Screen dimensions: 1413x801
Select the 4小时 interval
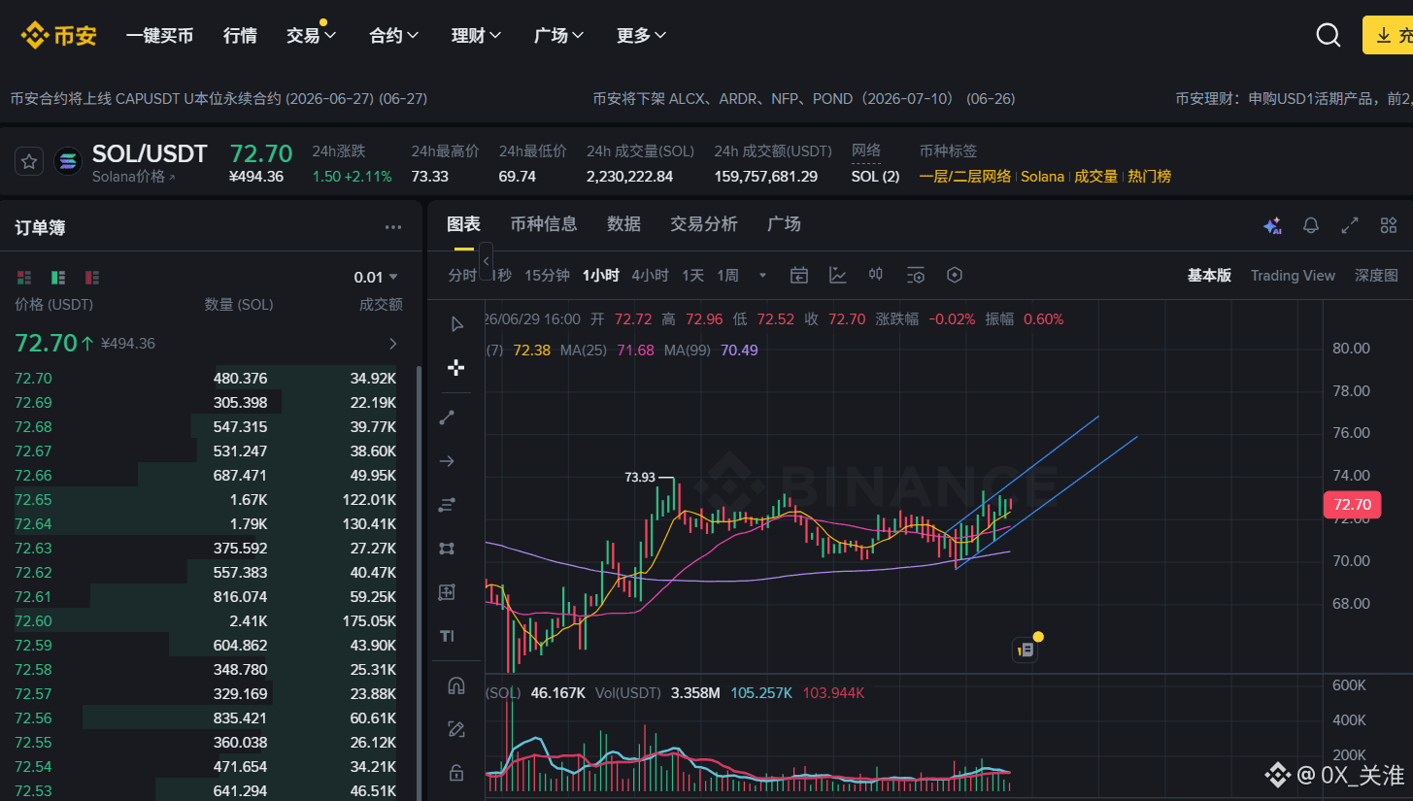coord(650,276)
